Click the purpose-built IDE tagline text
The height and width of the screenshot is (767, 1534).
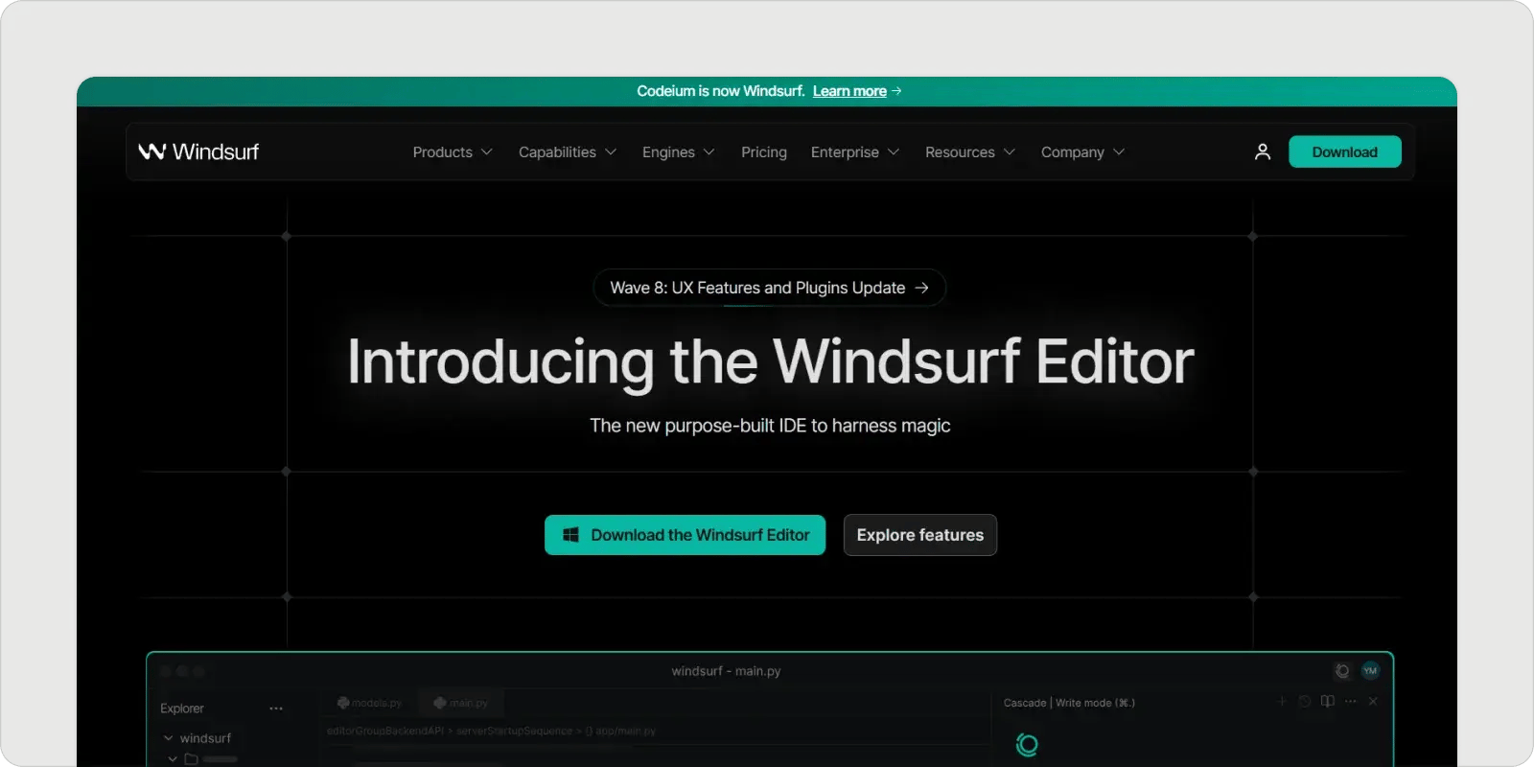pos(770,426)
